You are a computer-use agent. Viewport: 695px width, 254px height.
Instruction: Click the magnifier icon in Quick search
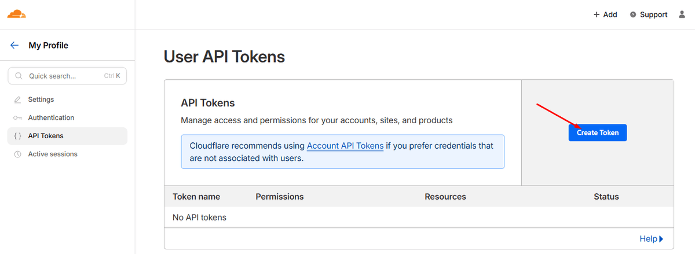pos(19,76)
